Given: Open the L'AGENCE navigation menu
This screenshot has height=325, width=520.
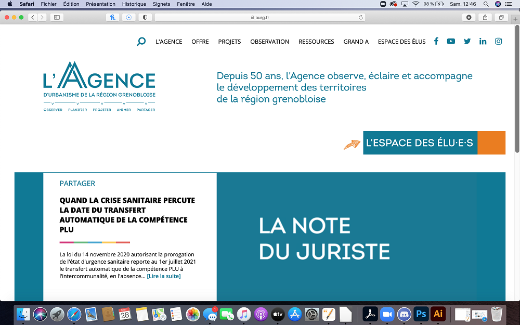Looking at the screenshot, I should coord(169,42).
